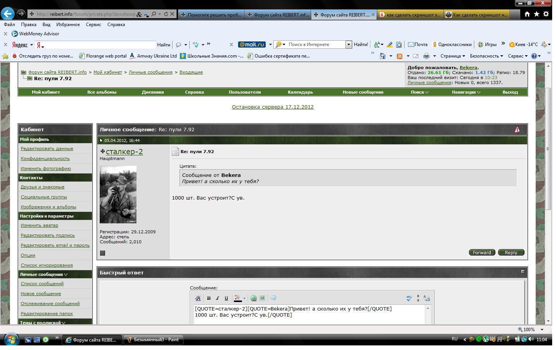Wrap selection with the Quote icon
Image resolution: width=556 pixels, height=350 pixels.
point(273,298)
